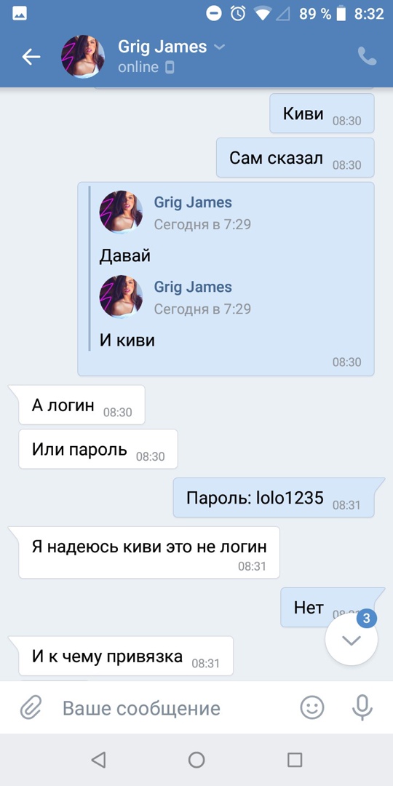Tap the forwarded 'И киви' sender name link
The height and width of the screenshot is (786, 393).
tap(192, 287)
